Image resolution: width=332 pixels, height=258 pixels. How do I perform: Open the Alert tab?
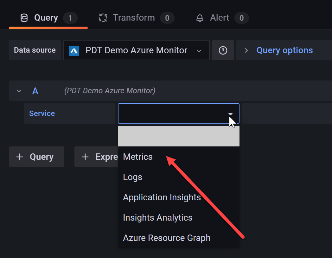(x=222, y=18)
